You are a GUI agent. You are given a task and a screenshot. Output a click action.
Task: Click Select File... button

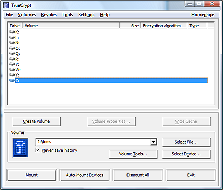[186, 142]
